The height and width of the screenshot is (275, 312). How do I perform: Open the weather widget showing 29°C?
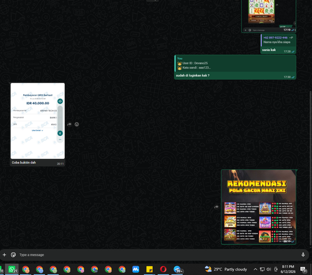(226, 269)
